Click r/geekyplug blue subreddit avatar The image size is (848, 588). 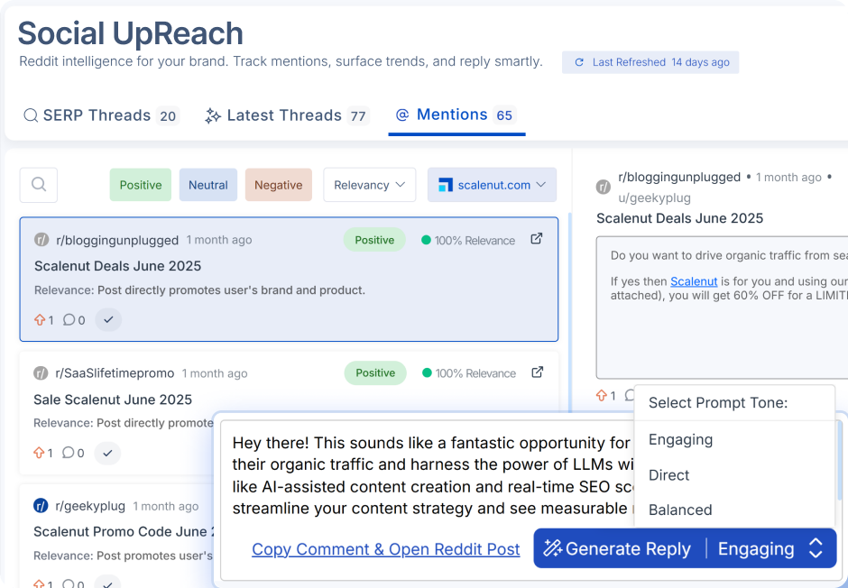pyautogui.click(x=41, y=506)
